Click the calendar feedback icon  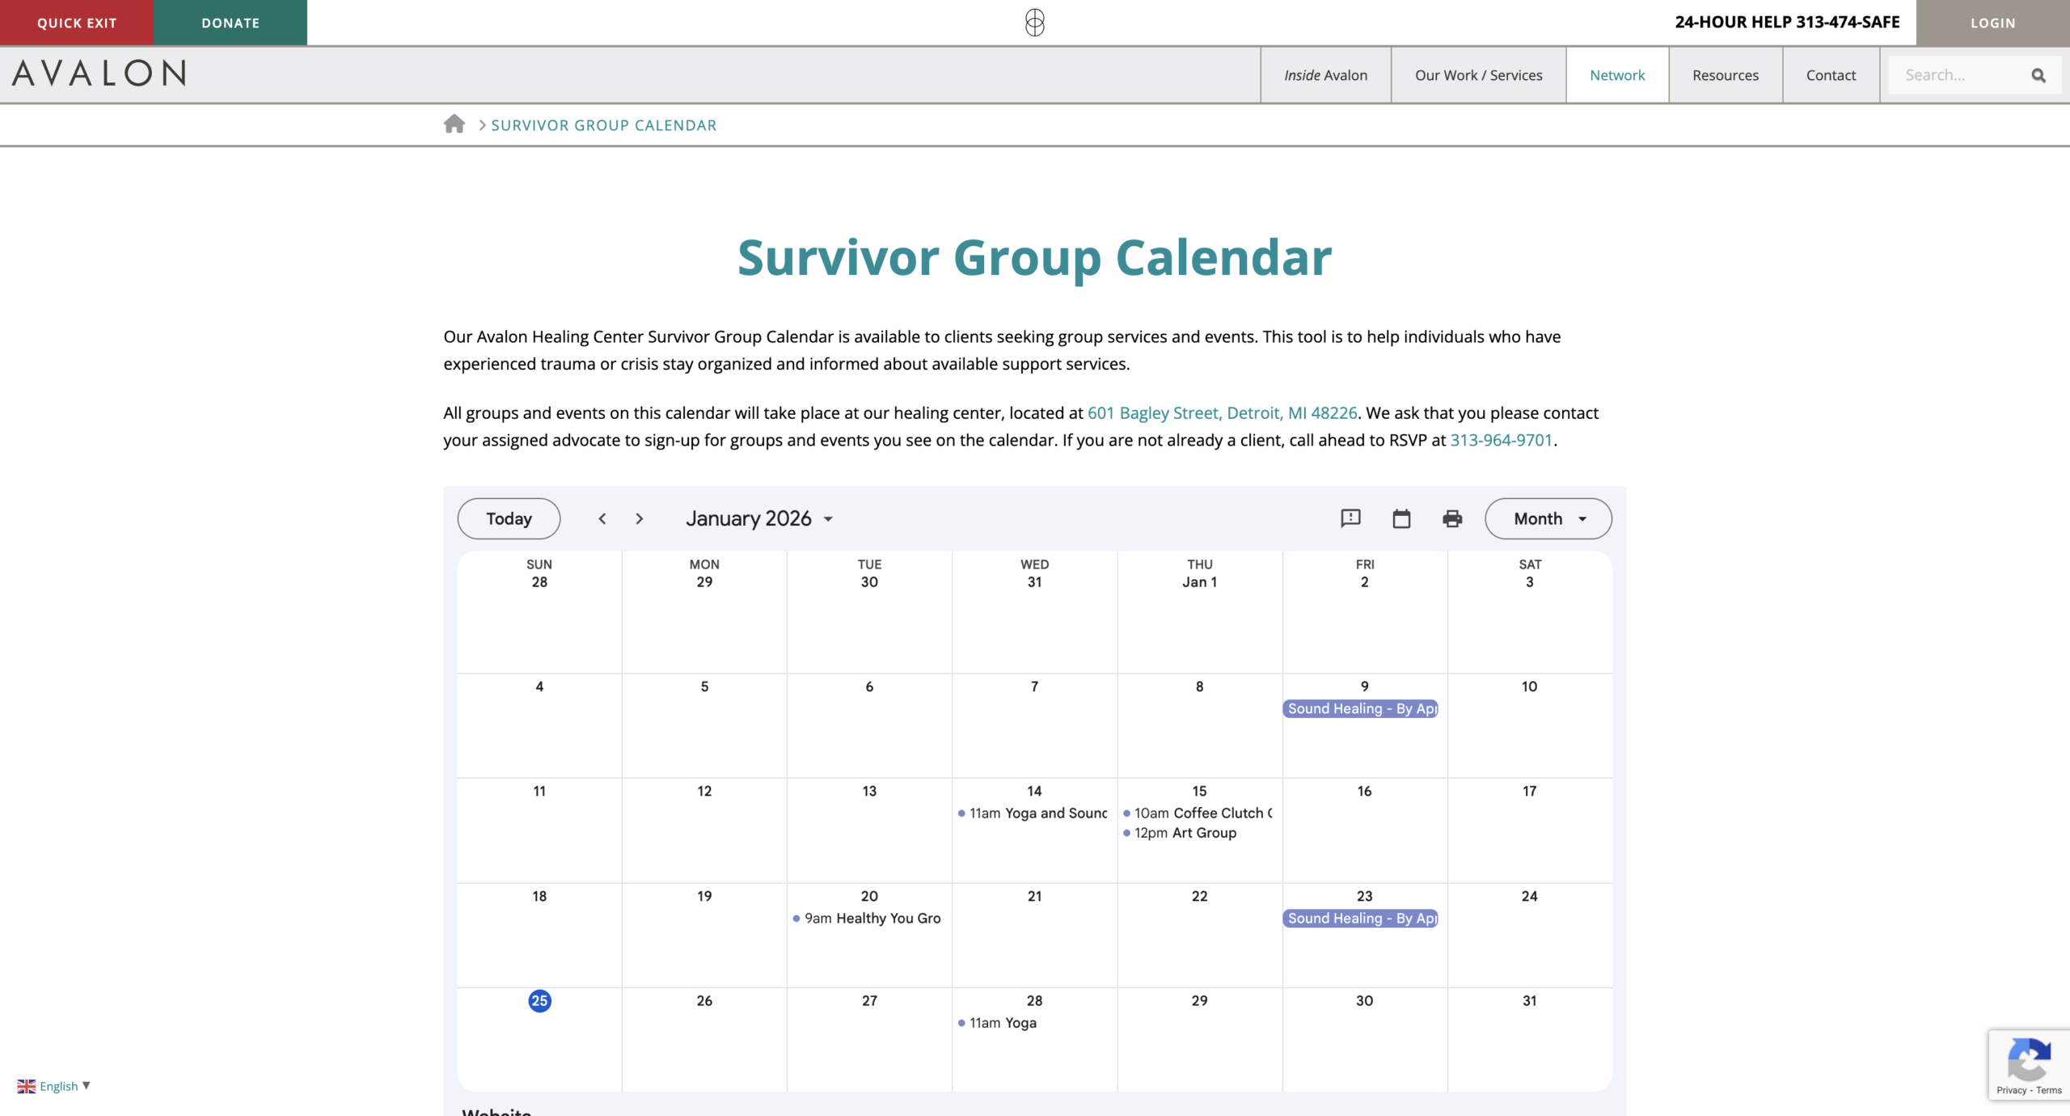point(1350,518)
